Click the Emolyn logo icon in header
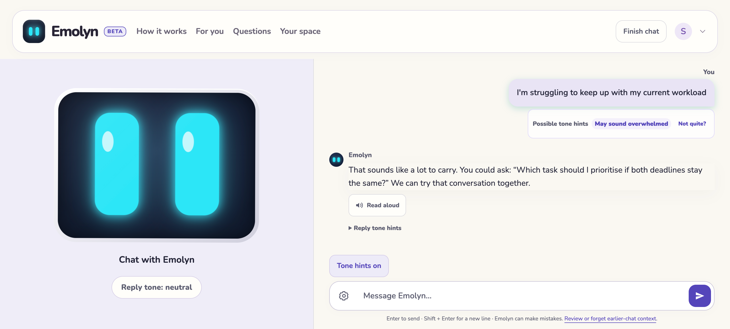The width and height of the screenshot is (730, 329). point(34,31)
